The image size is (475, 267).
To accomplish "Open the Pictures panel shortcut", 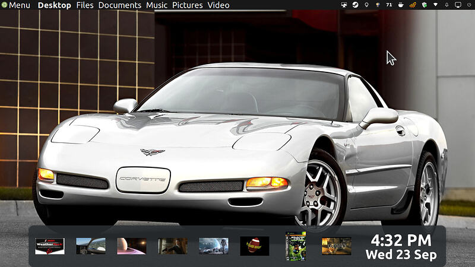I will [x=187, y=5].
